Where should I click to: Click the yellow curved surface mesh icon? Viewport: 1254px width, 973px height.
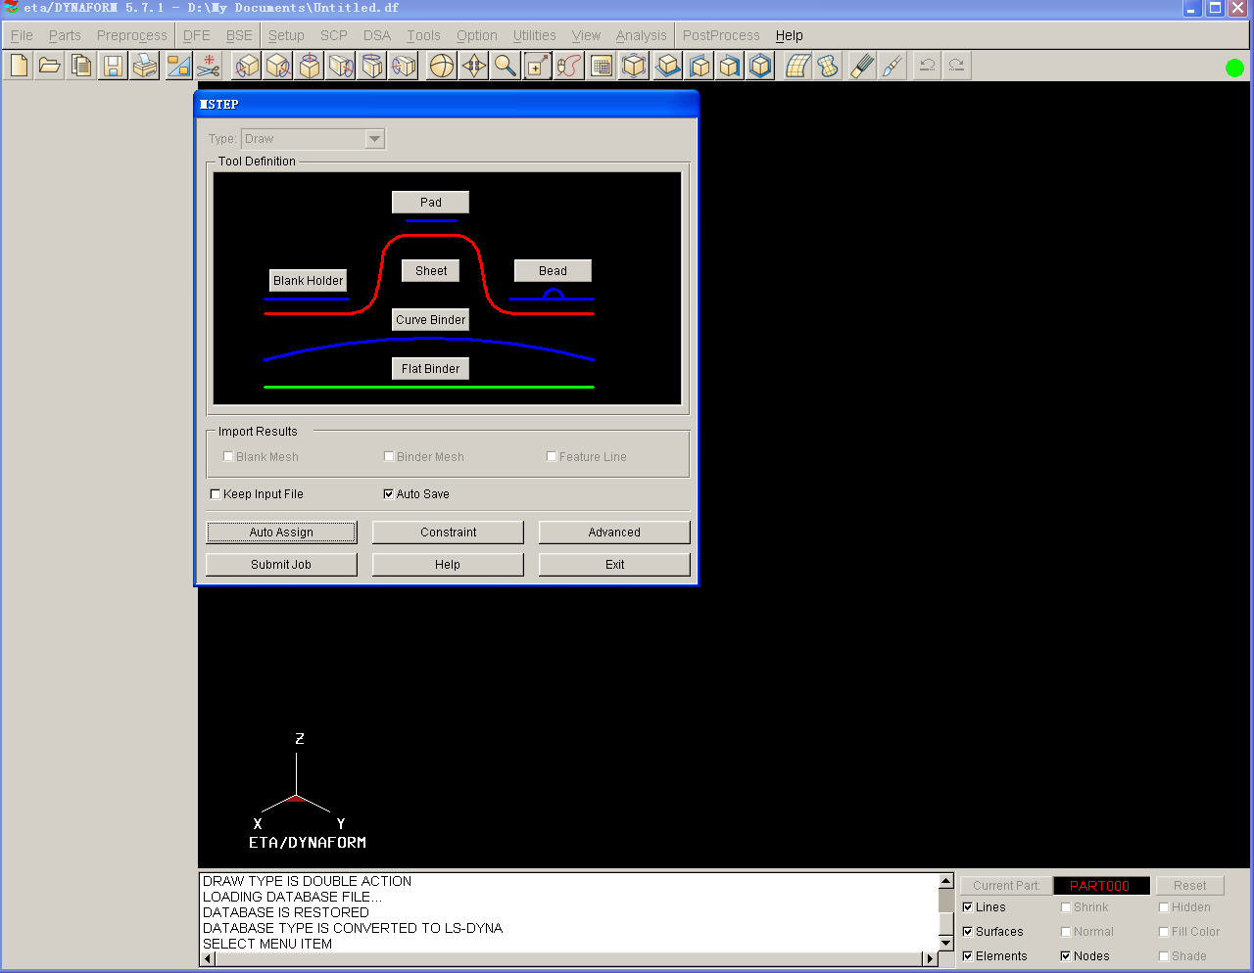(x=797, y=66)
